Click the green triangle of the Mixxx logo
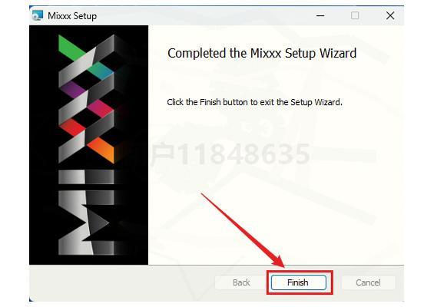The width and height of the screenshot is (434, 307). pos(69,48)
